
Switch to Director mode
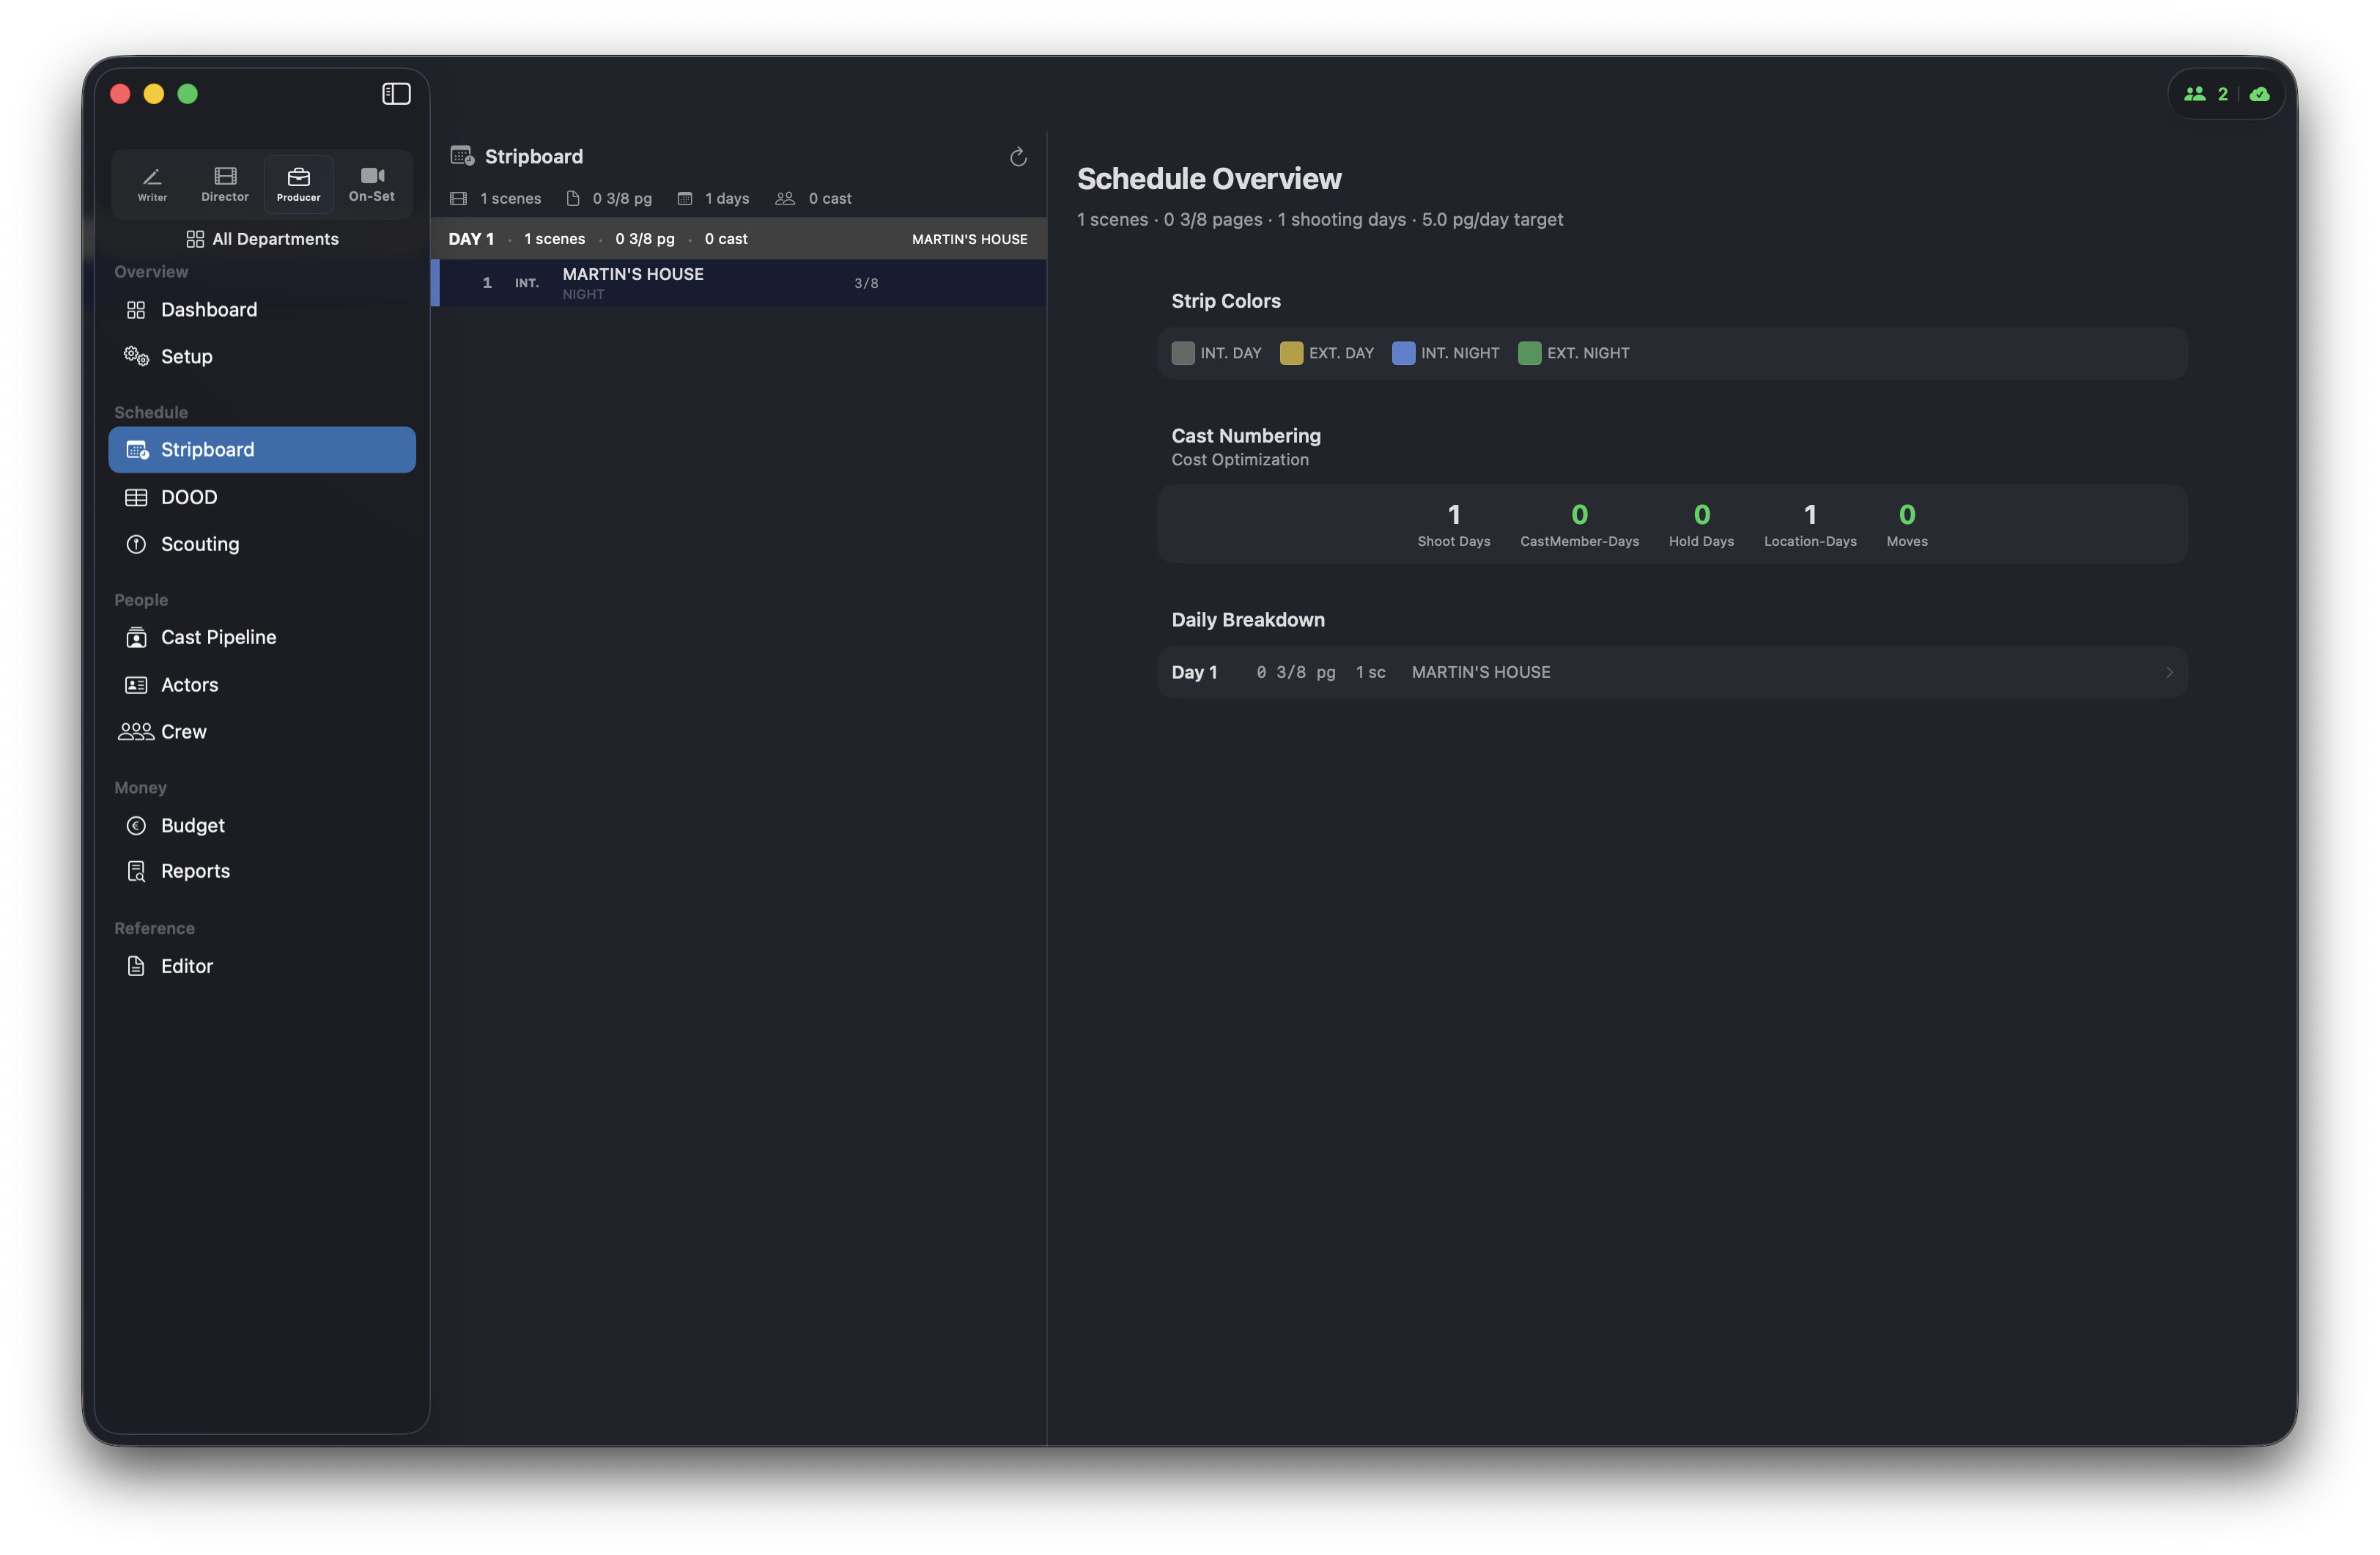click(x=225, y=183)
